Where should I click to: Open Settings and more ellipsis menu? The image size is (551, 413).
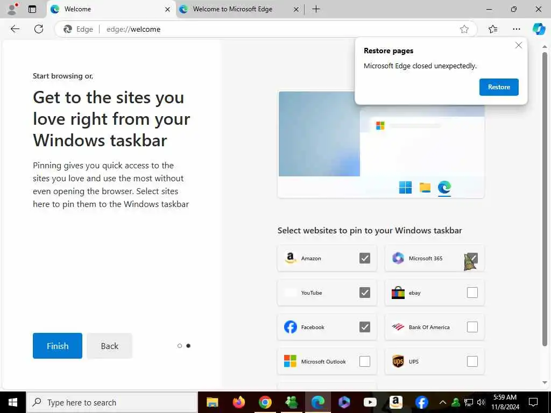[516, 29]
